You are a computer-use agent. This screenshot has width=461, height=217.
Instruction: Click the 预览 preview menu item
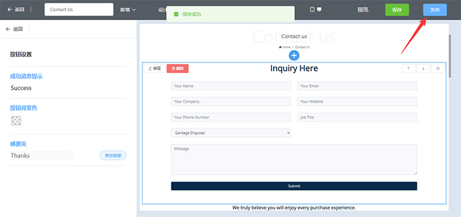coord(363,9)
